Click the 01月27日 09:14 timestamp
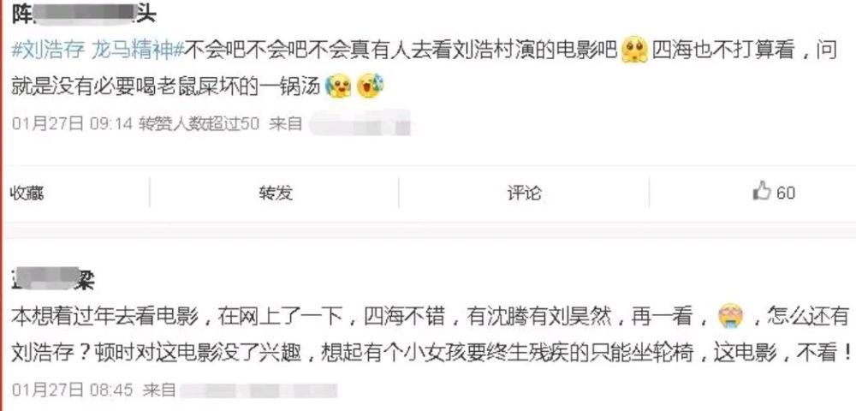856x411 pixels. coord(72,123)
